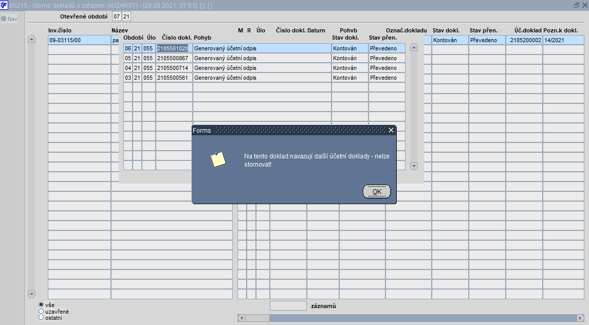Select the 'vše' radio button
Image resolution: width=589 pixels, height=325 pixels.
coord(41,305)
